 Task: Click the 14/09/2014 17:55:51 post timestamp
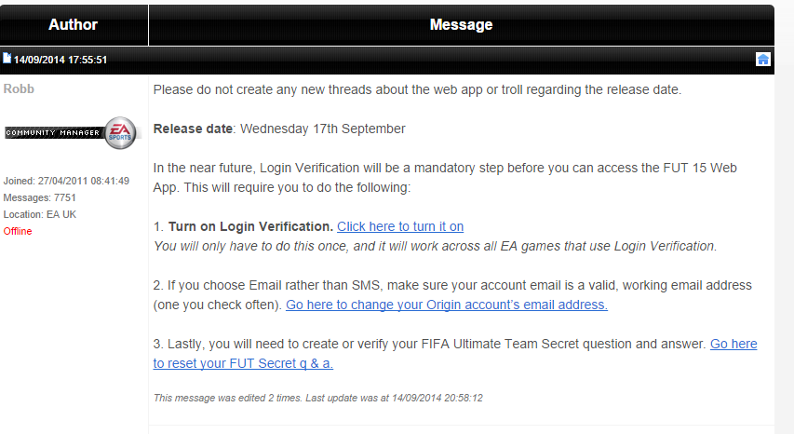[x=61, y=60]
